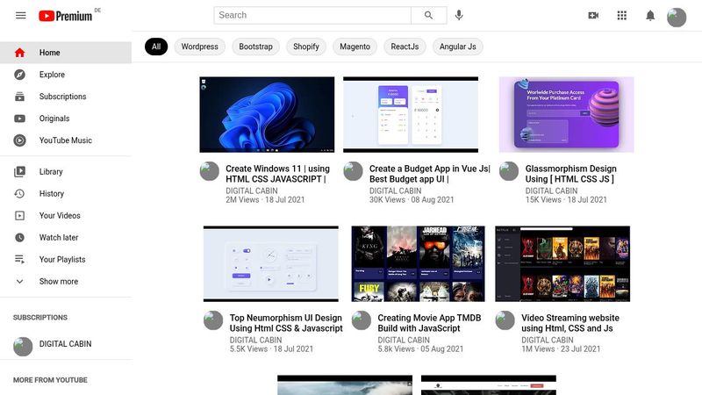Open the hamburger guide menu
Image resolution: width=702 pixels, height=395 pixels.
[20, 16]
